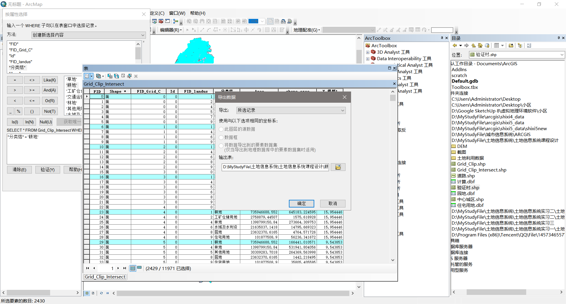Open the layout zoom percent dropdown
566x304 pixels.
[x=262, y=21]
